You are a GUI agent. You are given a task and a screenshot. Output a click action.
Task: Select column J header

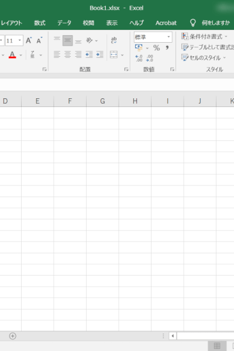pyautogui.click(x=200, y=101)
